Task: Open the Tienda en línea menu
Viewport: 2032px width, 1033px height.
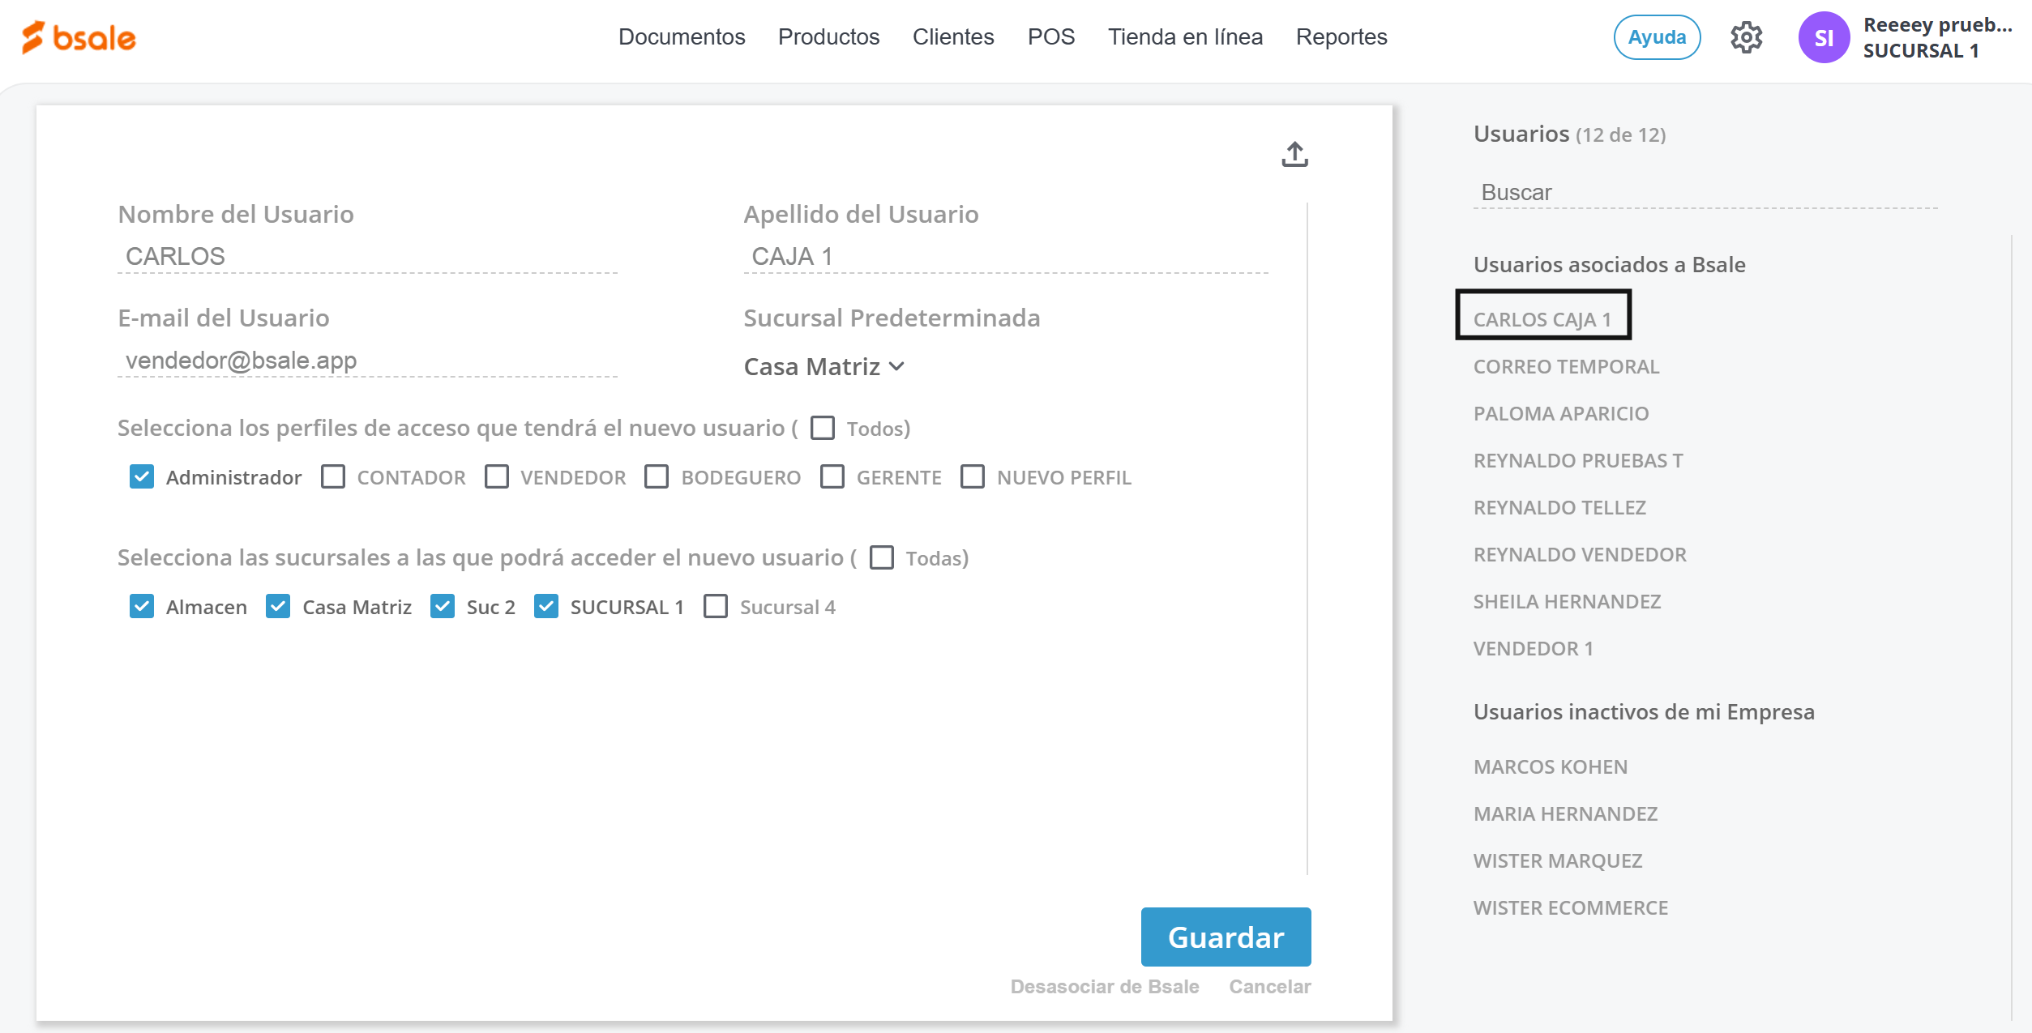Action: pos(1184,37)
